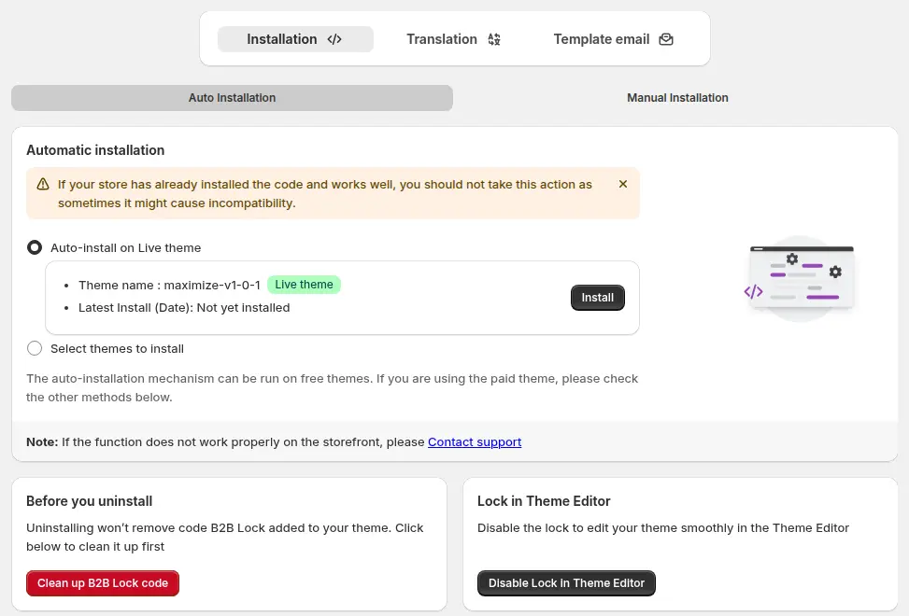Click the Theme name maximize-v1-0-1 text
The width and height of the screenshot is (909, 616).
169,286
